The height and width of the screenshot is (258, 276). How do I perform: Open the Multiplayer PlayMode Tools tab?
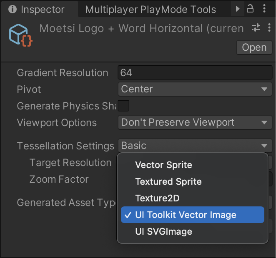[150, 9]
